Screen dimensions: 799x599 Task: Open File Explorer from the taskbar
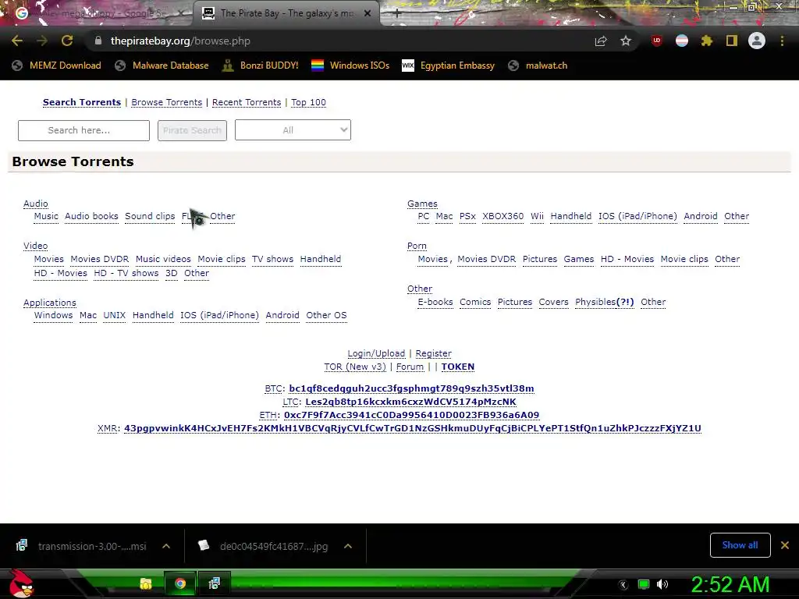point(146,583)
